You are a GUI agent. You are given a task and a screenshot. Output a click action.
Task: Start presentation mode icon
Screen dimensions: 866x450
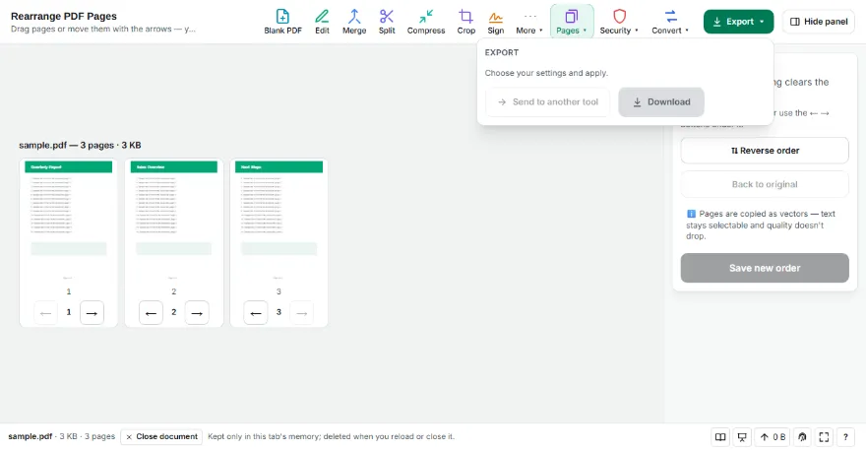(x=742, y=437)
